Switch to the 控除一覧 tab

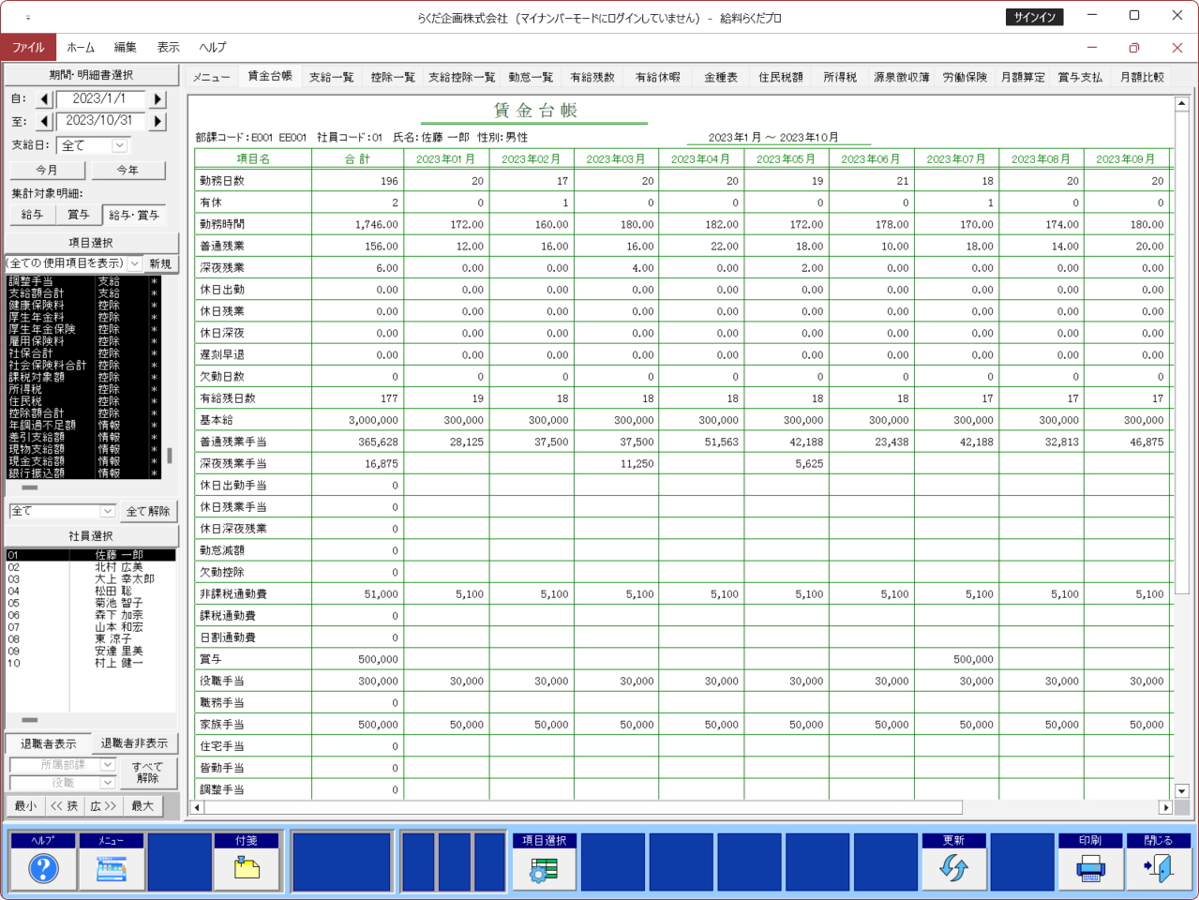tap(393, 77)
